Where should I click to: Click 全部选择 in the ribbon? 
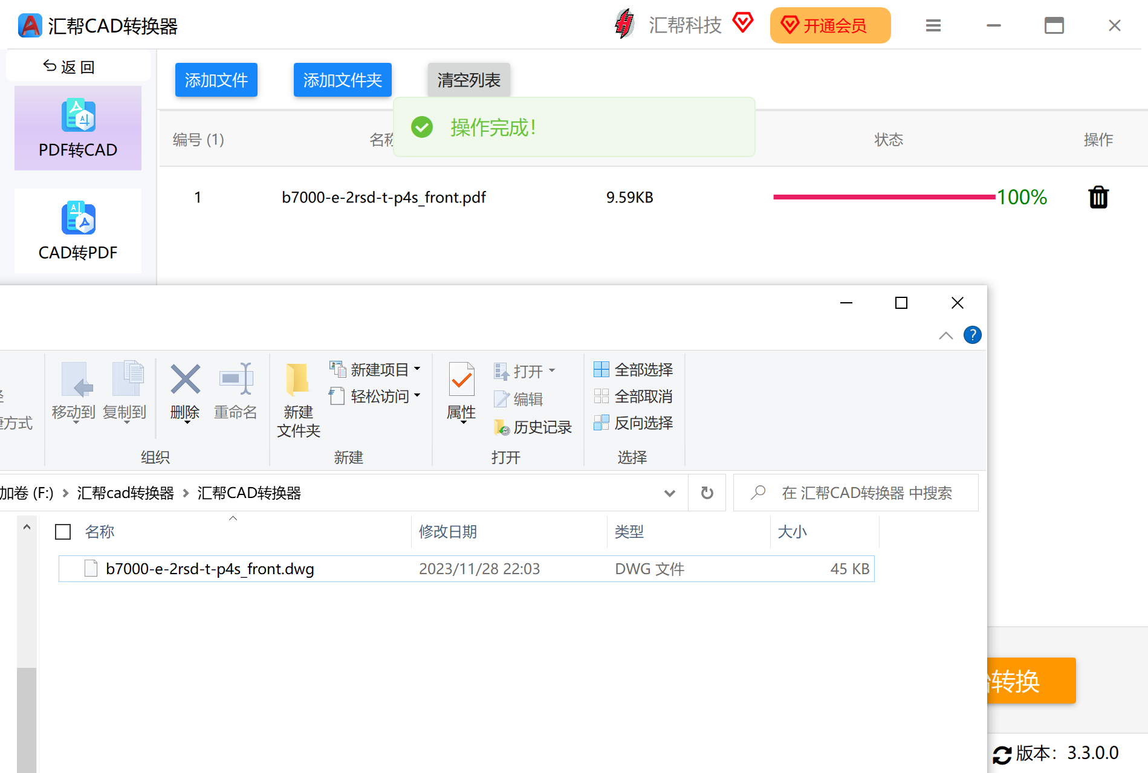point(633,369)
